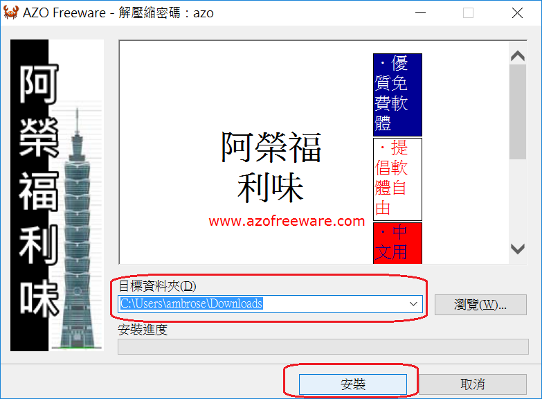Image resolution: width=542 pixels, height=399 pixels.
Task: Click the Taipei 101 sidebar image
Action: point(57,195)
